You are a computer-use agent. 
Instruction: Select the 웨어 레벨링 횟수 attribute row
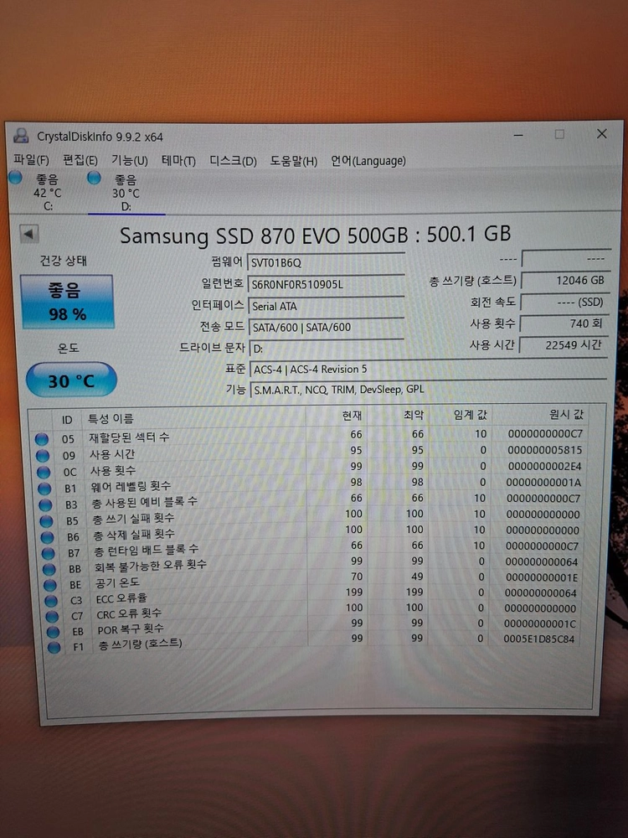pyautogui.click(x=311, y=484)
